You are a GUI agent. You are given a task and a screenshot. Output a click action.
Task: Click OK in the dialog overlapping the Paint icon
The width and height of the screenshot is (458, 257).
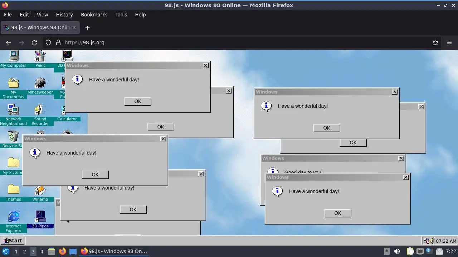pos(138,101)
